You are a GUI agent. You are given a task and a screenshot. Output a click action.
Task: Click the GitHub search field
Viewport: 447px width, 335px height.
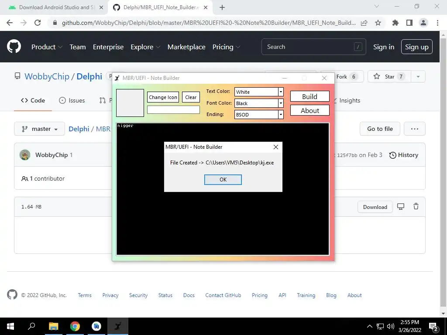tap(313, 47)
